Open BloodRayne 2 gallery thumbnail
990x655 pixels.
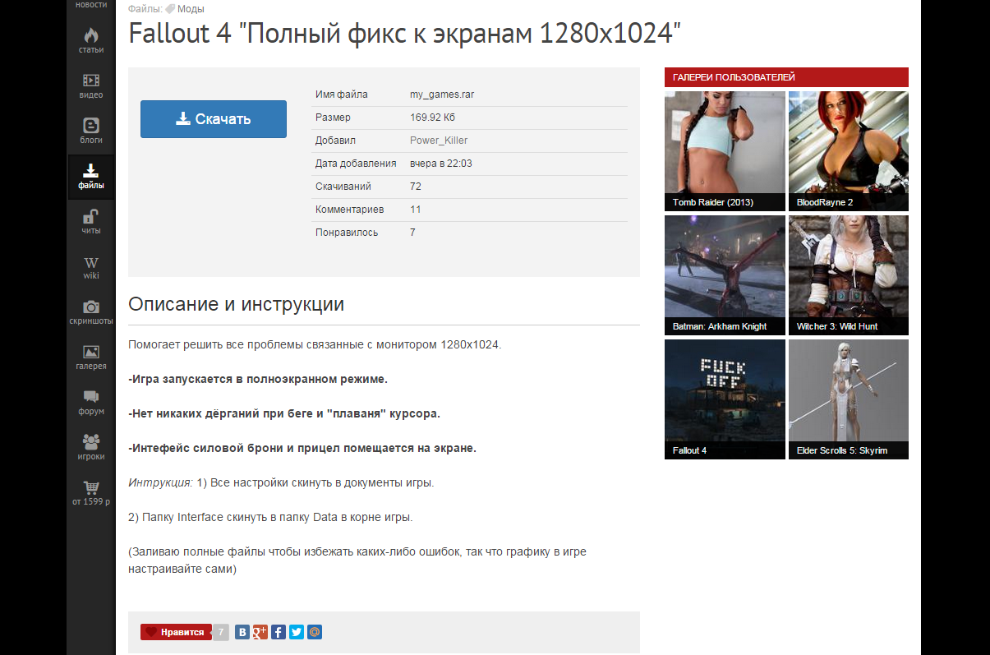[849, 151]
